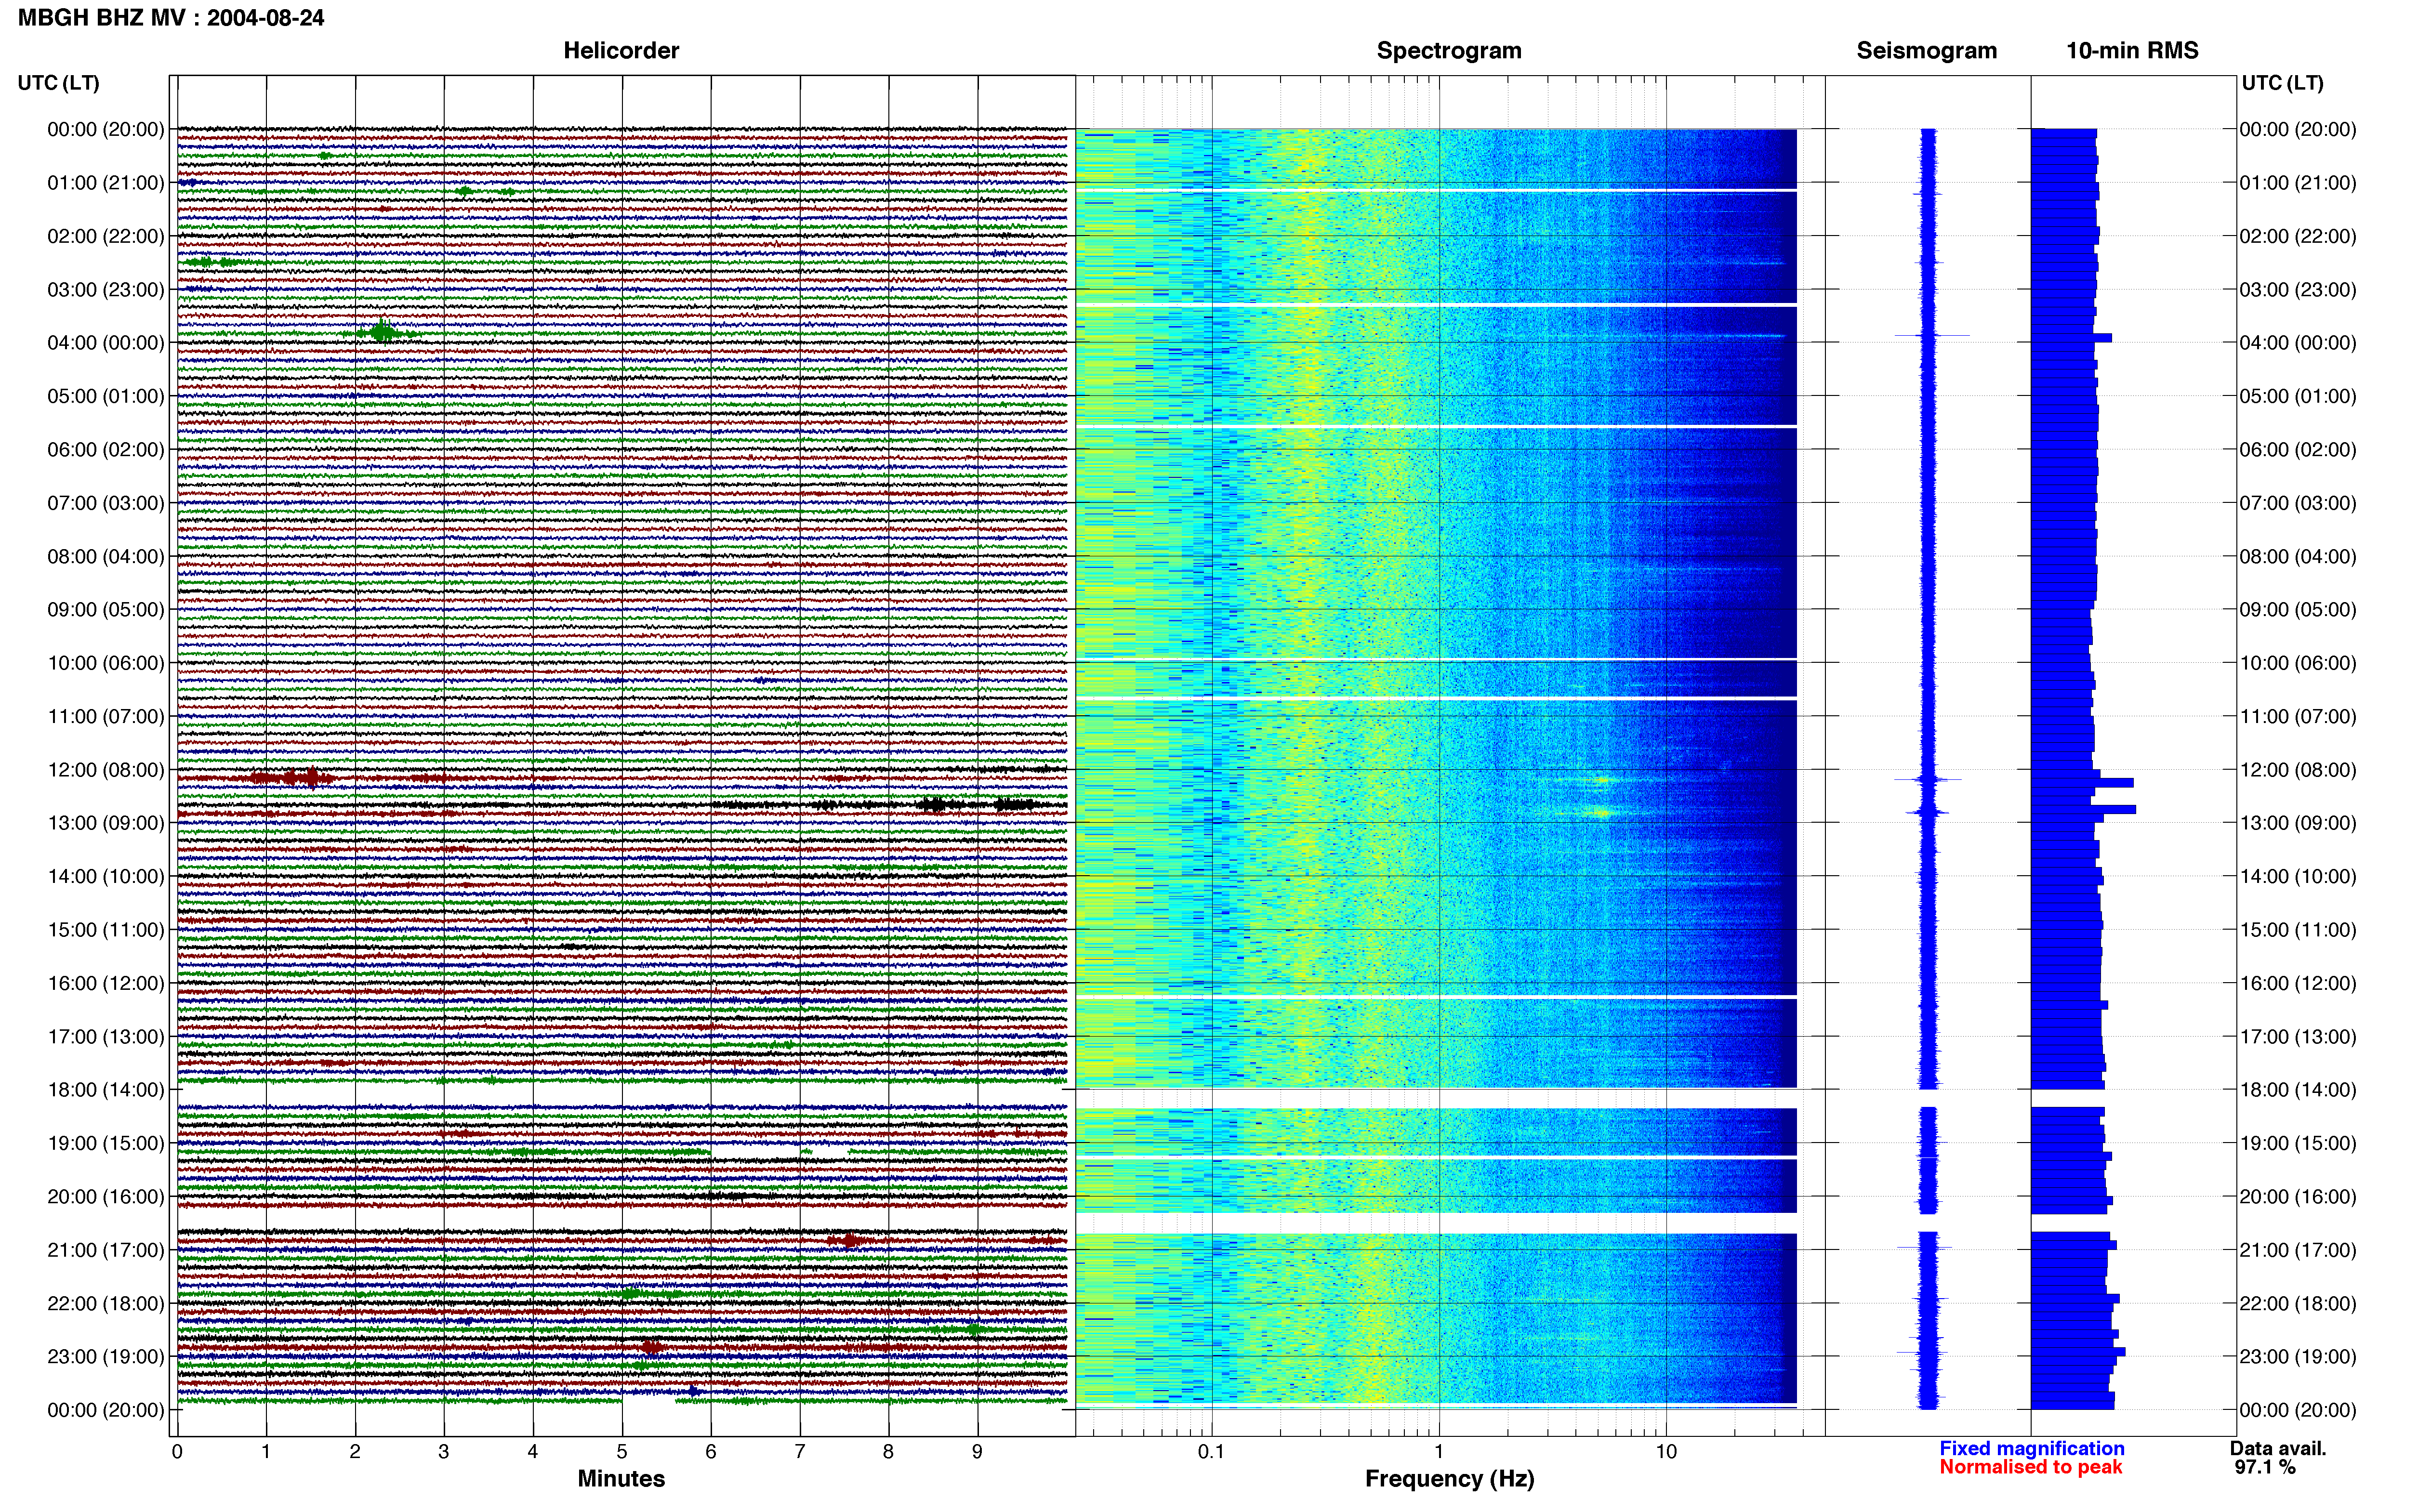The image size is (2418, 1512).
Task: Click RMS-side time label 22:00 (18:00)
Action: pos(2298,1304)
